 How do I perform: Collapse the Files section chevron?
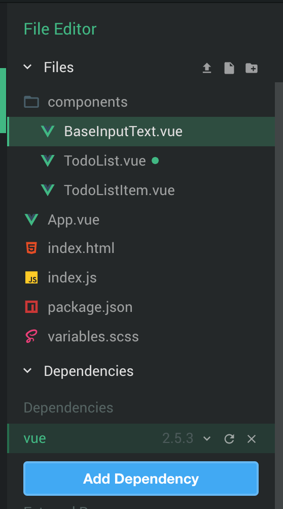27,67
